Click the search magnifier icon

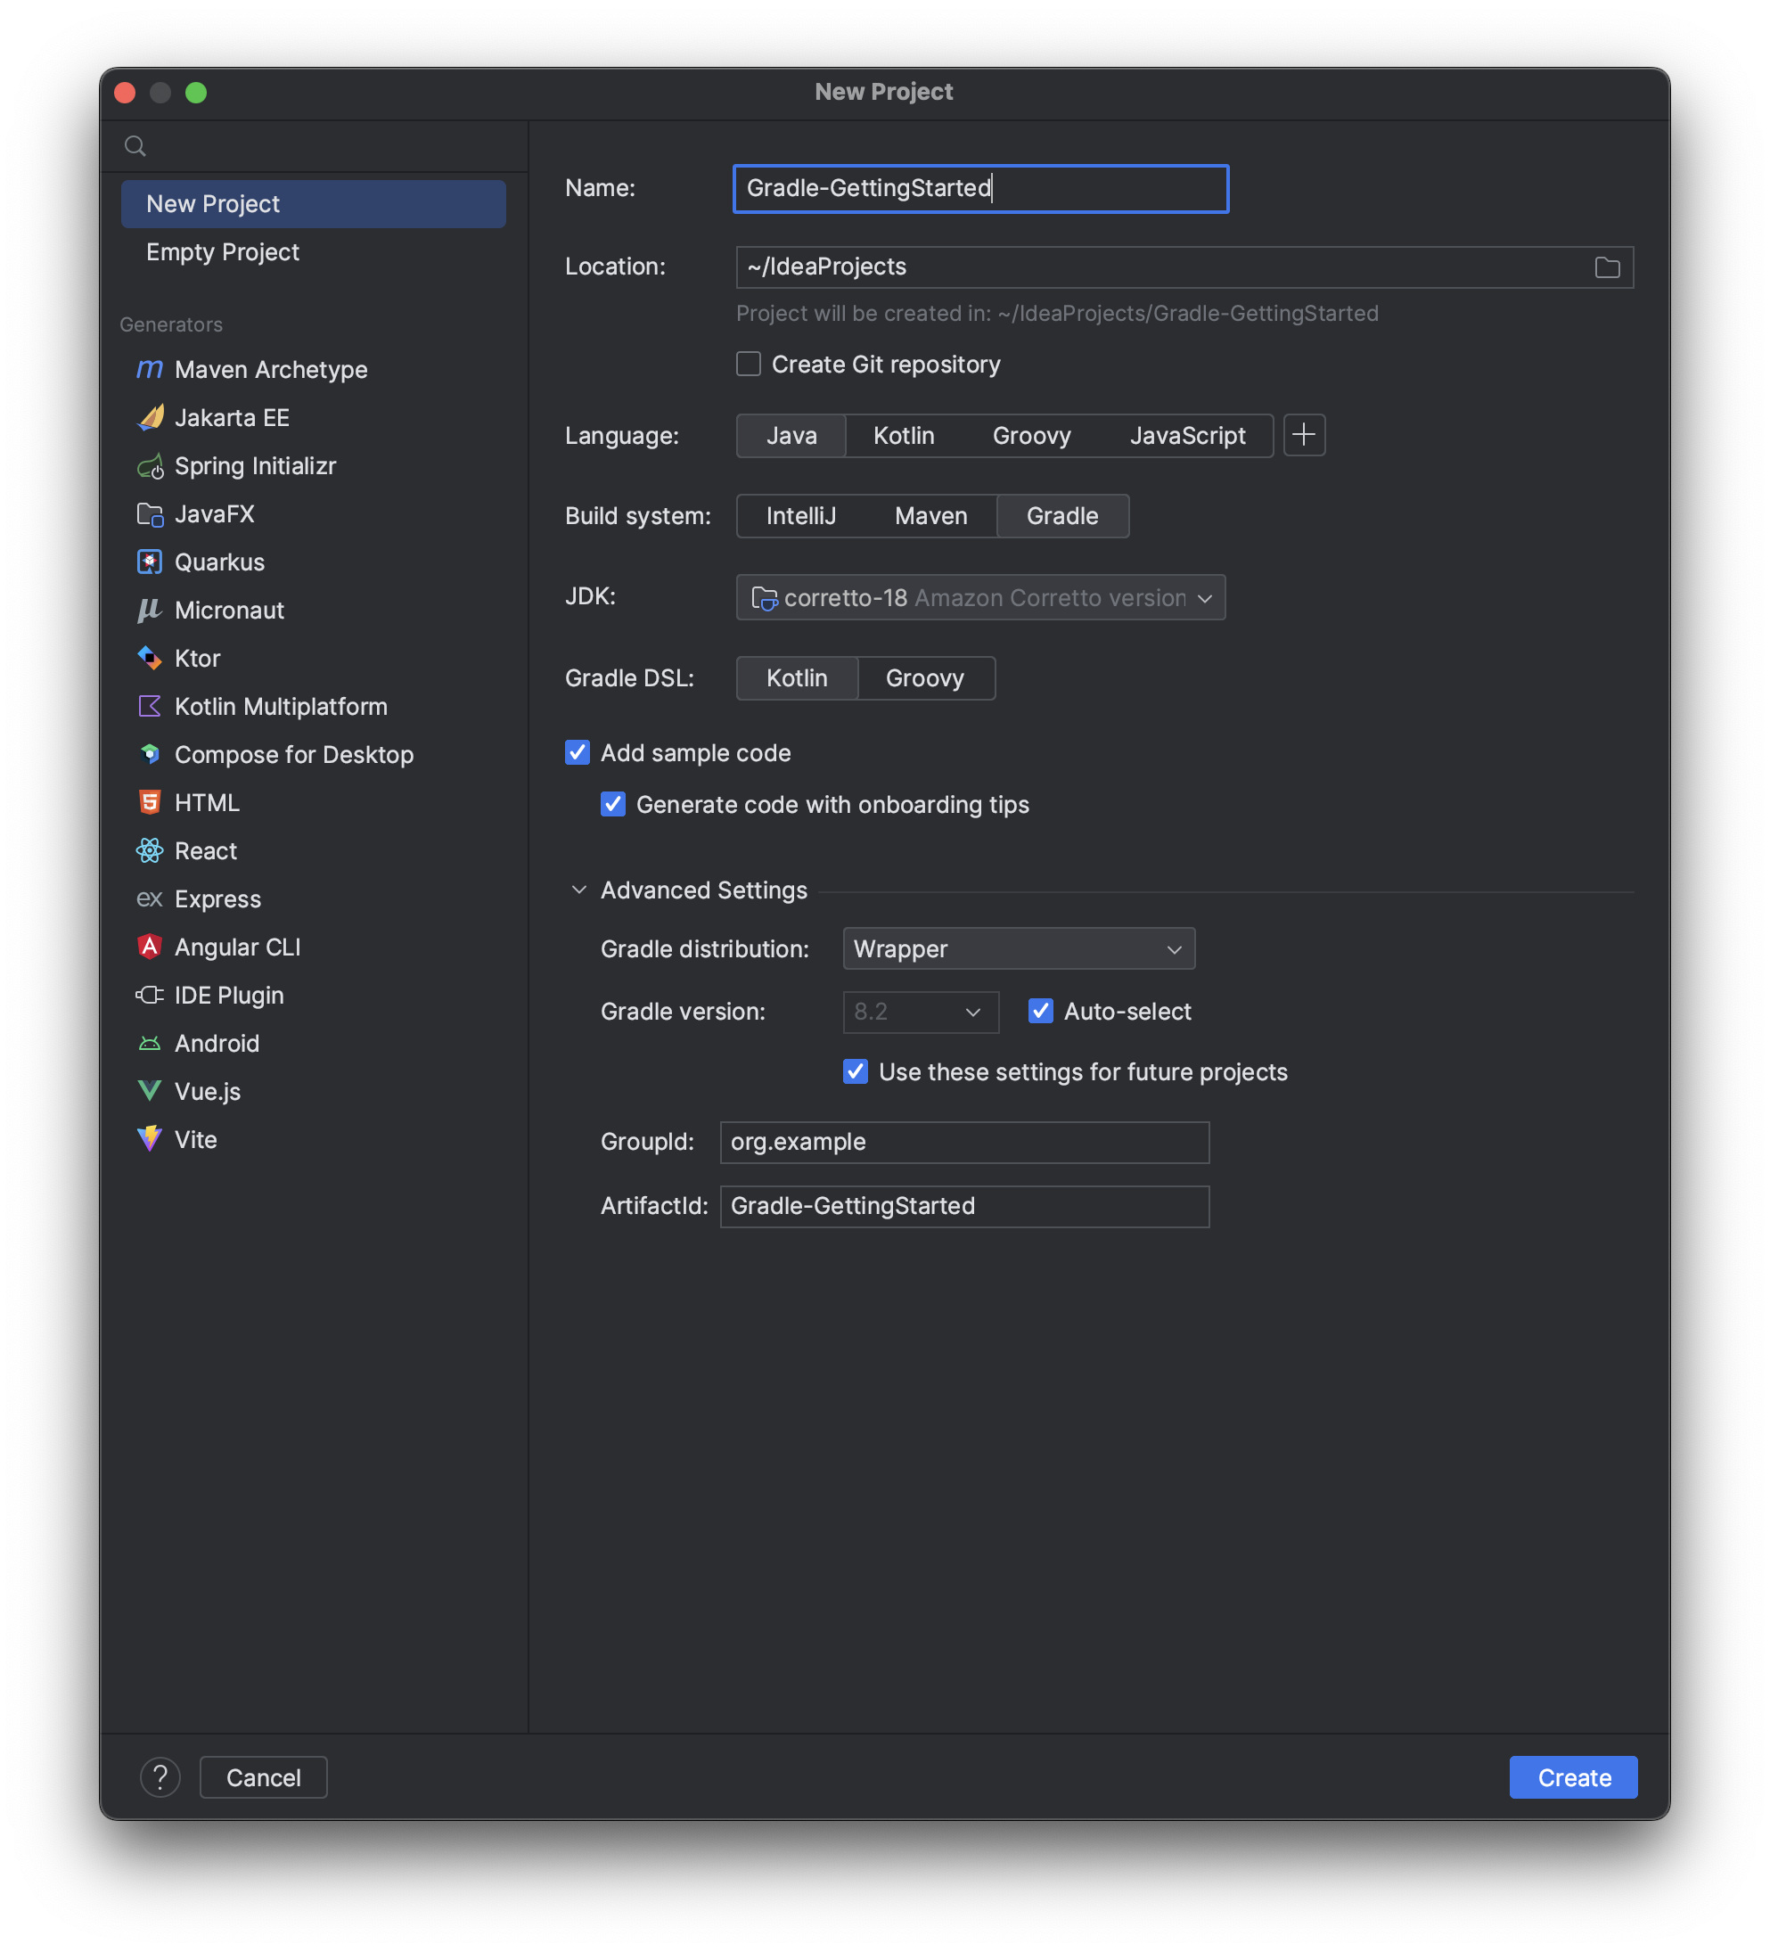[x=135, y=146]
